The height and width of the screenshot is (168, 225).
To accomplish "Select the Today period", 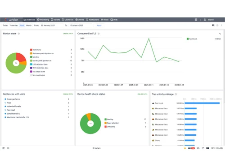I will click(5, 26).
